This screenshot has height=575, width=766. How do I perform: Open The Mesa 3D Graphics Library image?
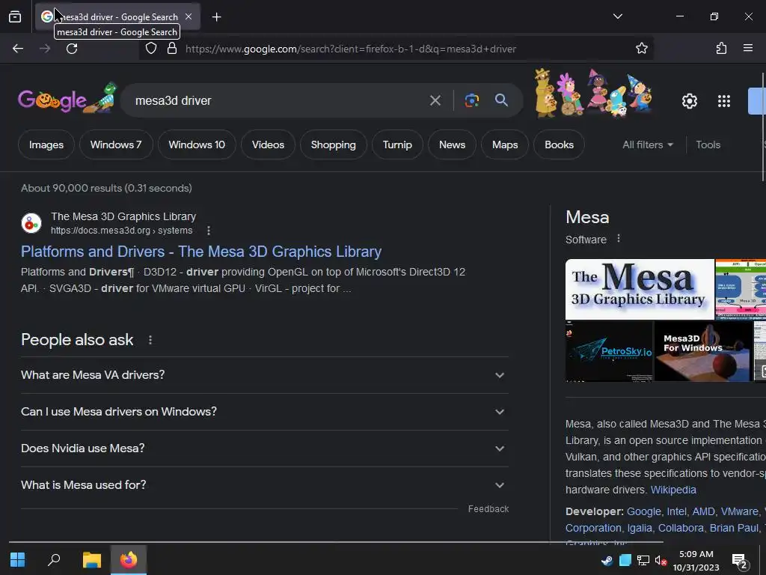click(x=640, y=289)
